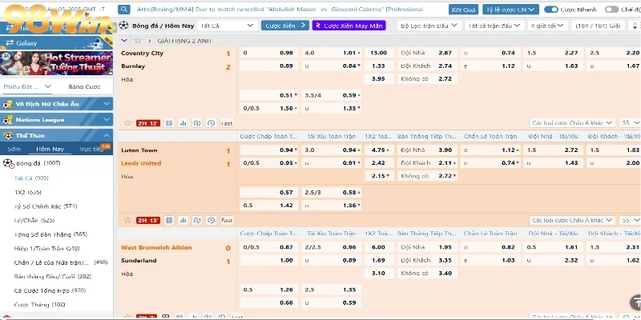Click the search magnifier icon in top bar
641x320 pixels.
point(124,10)
